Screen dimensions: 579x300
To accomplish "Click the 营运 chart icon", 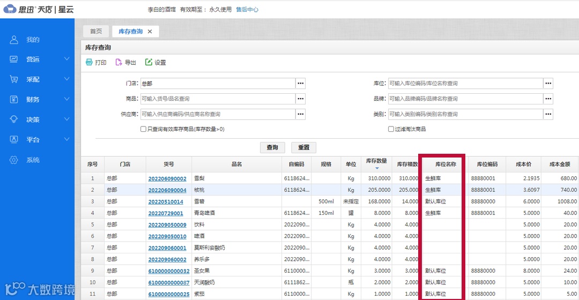I will pos(13,59).
